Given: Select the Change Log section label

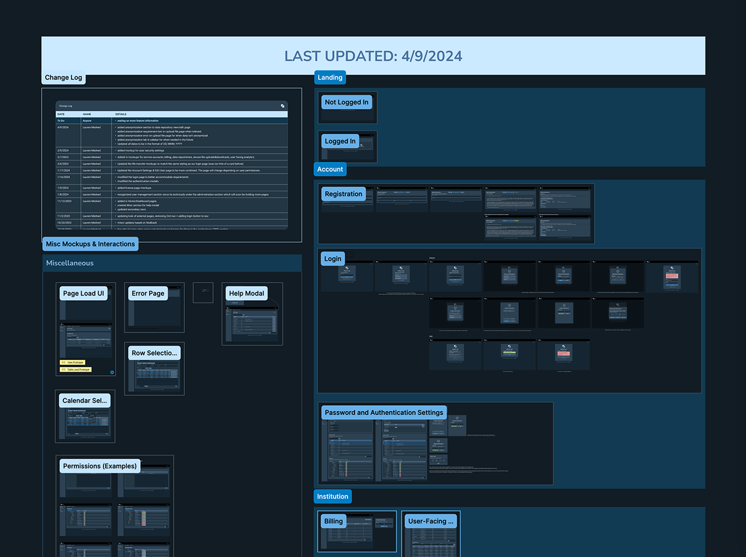Looking at the screenshot, I should [x=63, y=77].
